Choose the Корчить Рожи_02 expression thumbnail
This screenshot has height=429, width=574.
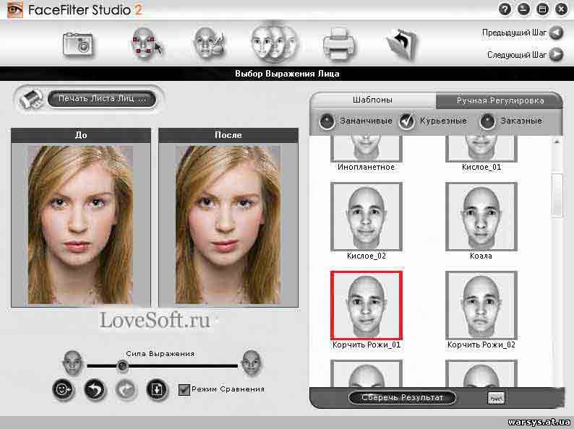click(481, 305)
